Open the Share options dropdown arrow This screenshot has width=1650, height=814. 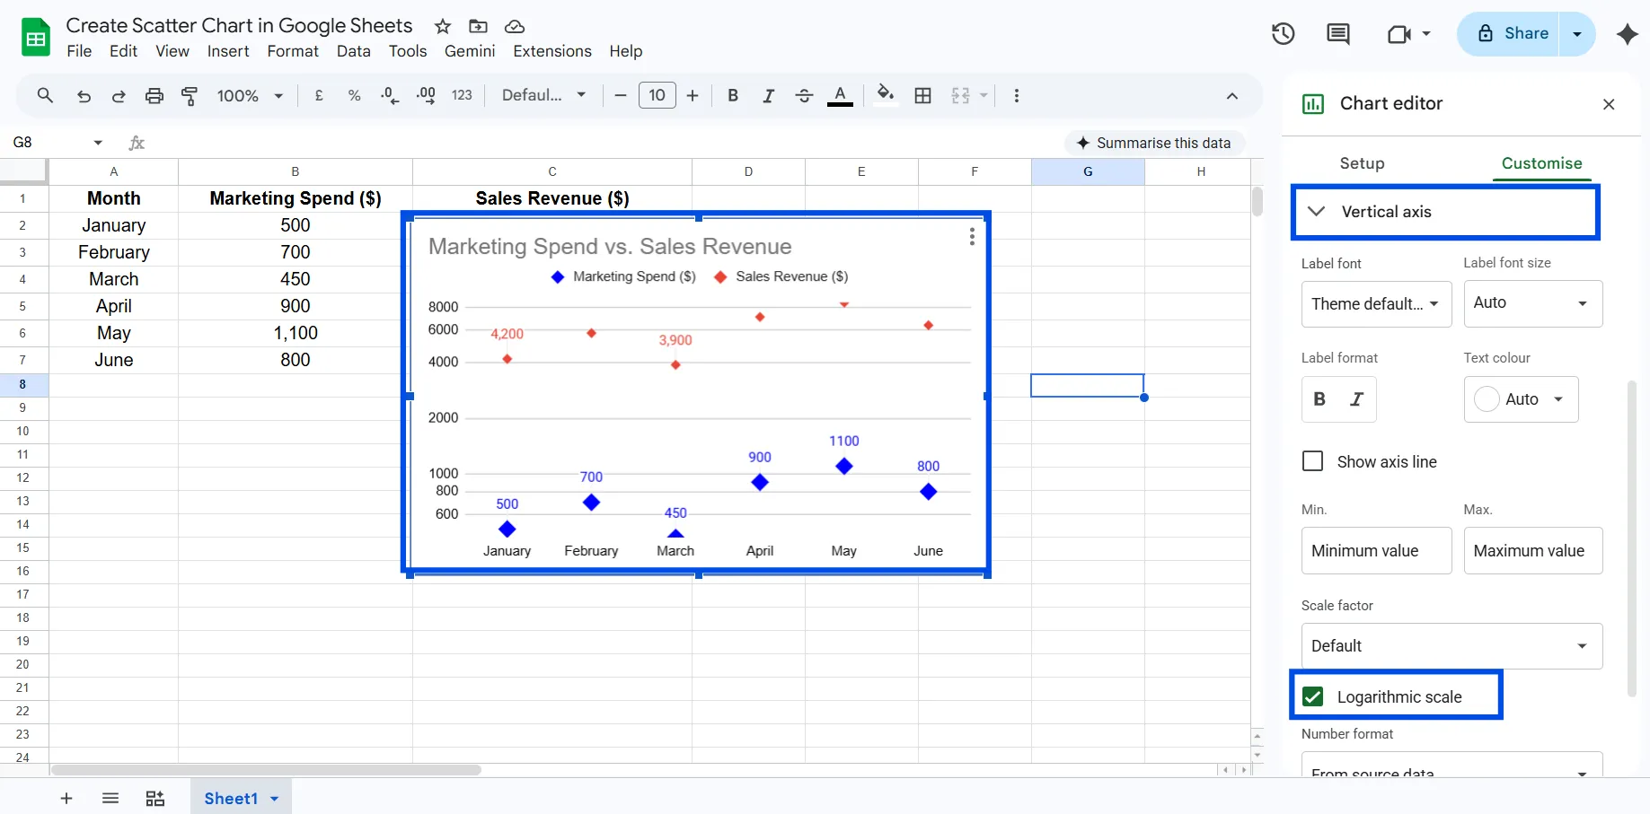[1577, 34]
